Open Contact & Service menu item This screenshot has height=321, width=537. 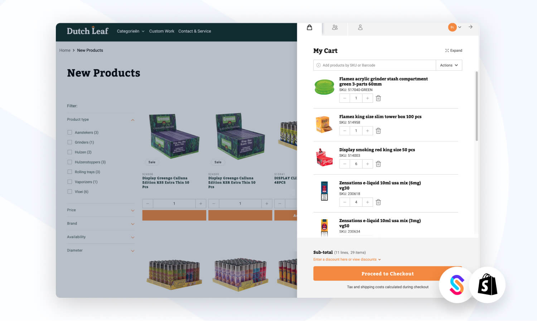click(x=195, y=31)
